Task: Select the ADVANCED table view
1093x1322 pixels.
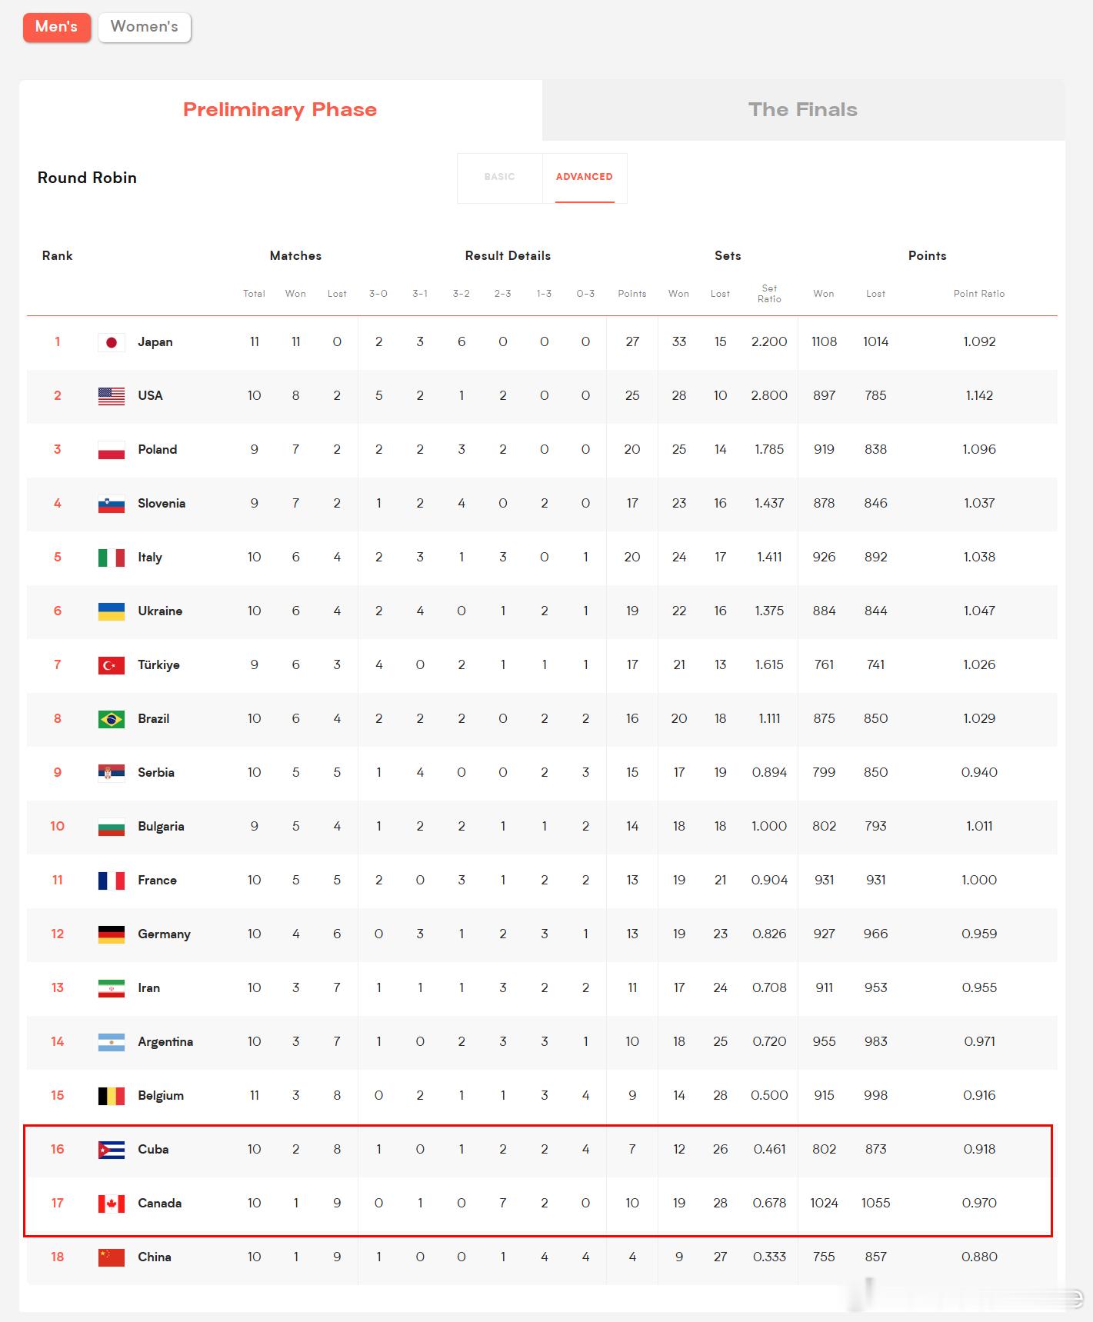Action: (585, 178)
